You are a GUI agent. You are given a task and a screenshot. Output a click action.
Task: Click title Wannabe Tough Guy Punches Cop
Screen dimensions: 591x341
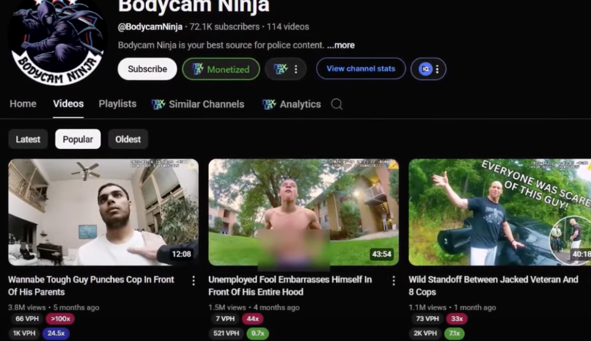(91, 285)
